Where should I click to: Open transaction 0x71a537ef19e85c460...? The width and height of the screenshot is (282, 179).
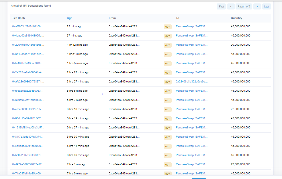(28, 174)
